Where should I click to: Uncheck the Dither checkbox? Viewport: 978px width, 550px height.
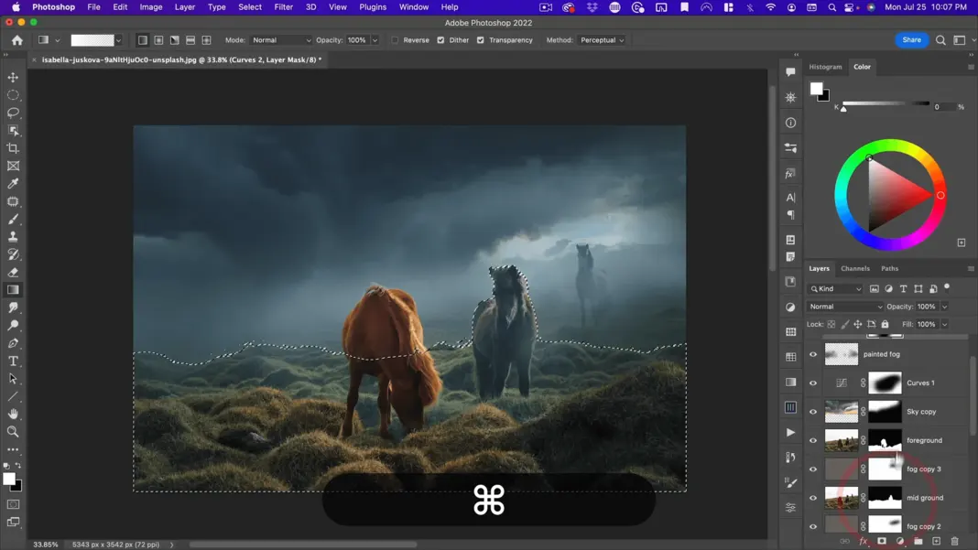click(x=441, y=40)
